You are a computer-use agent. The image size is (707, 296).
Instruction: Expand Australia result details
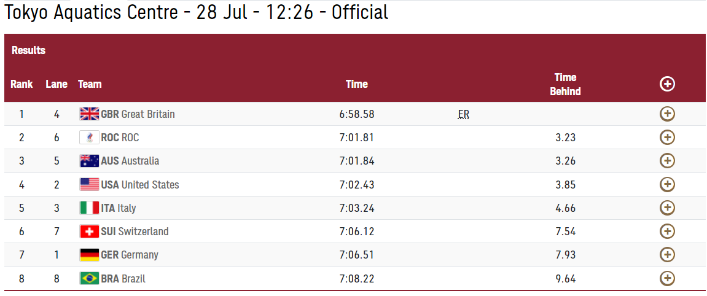(667, 161)
